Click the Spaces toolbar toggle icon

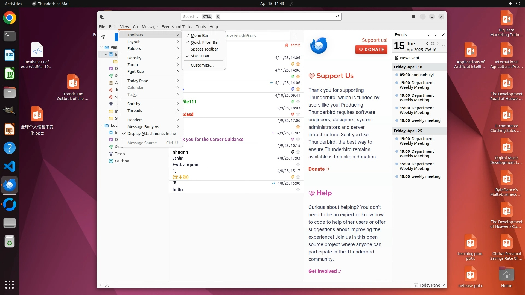(x=102, y=17)
